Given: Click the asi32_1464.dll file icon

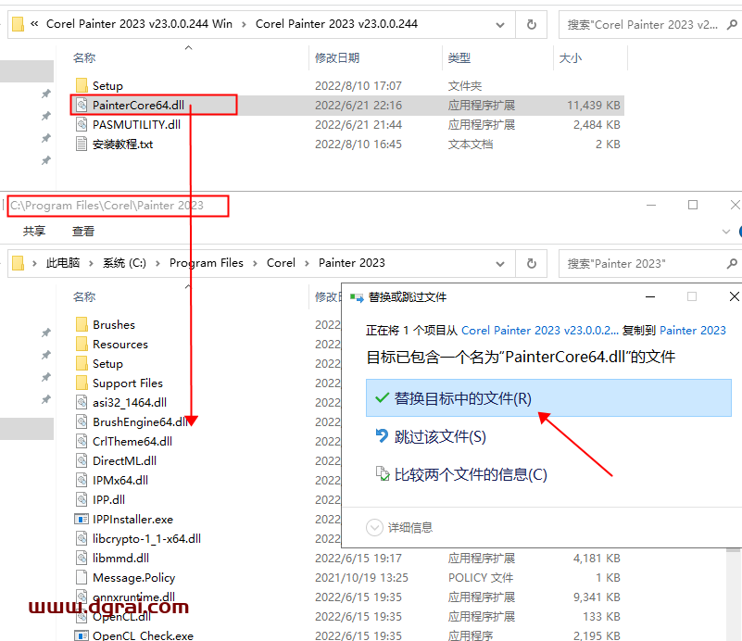Looking at the screenshot, I should (x=82, y=402).
